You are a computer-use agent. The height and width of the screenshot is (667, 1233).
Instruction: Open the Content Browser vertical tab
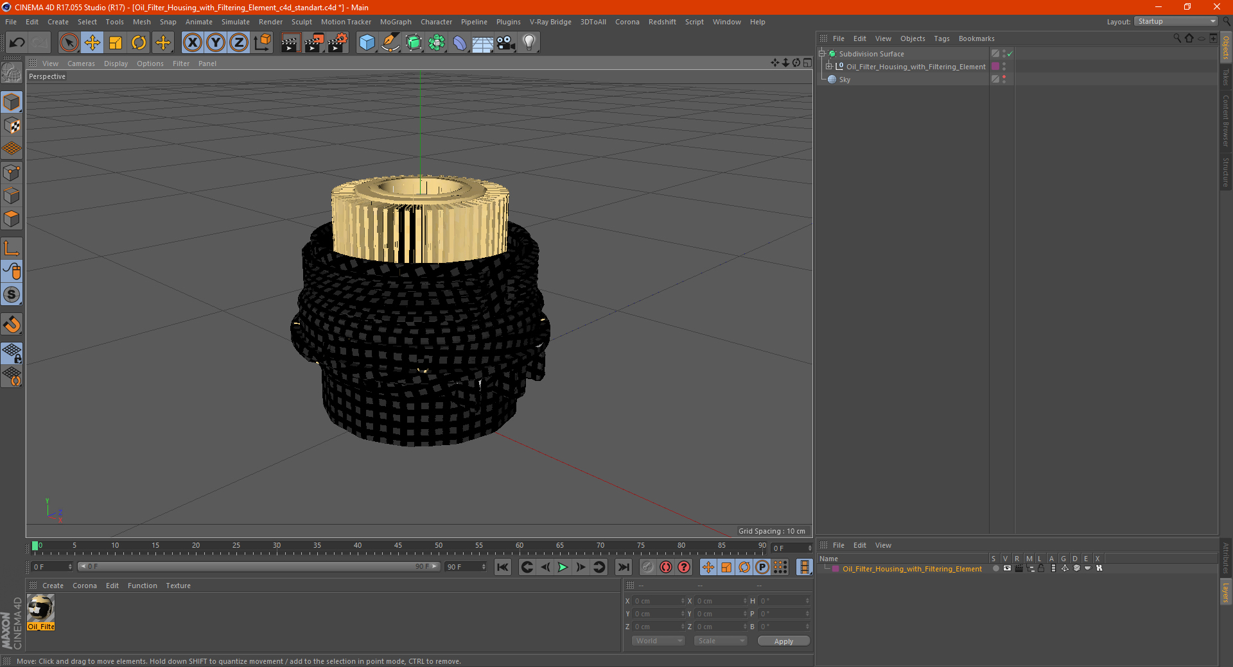pyautogui.click(x=1226, y=121)
